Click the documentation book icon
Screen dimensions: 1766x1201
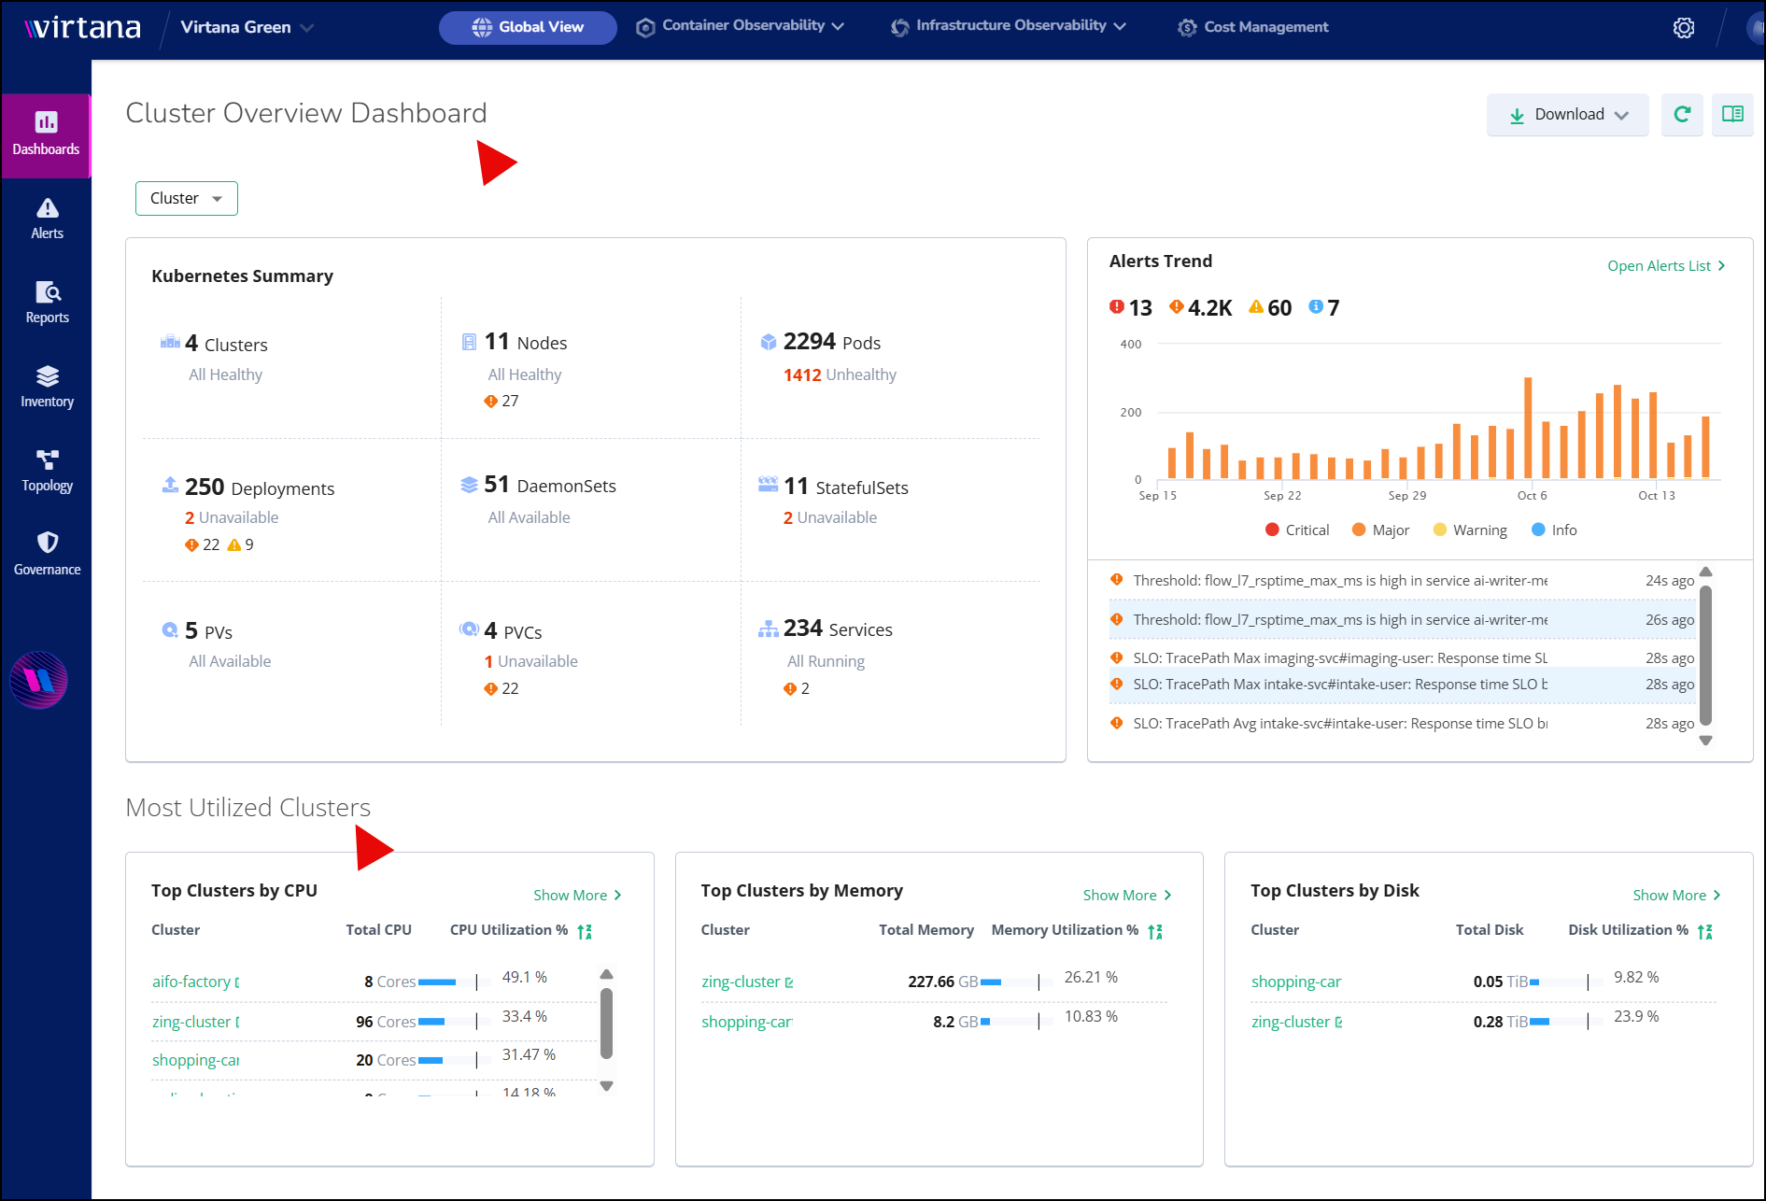click(1732, 114)
